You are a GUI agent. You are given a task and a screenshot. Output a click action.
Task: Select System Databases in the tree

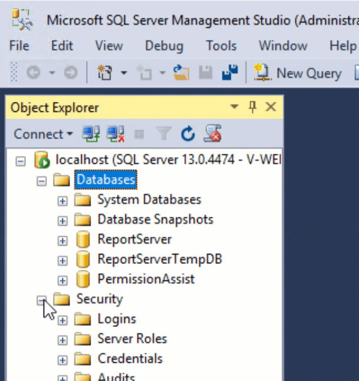pyautogui.click(x=149, y=200)
